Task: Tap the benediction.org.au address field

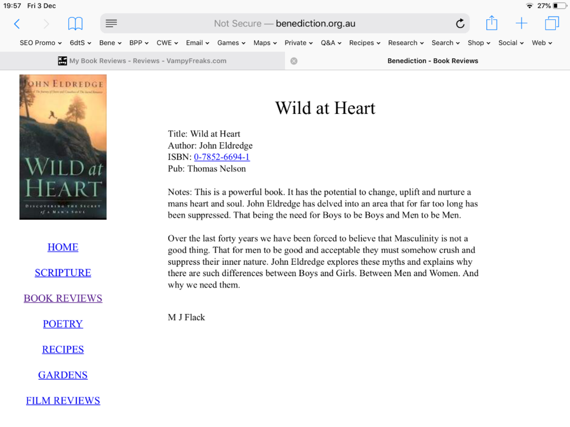Action: pyautogui.click(x=285, y=23)
